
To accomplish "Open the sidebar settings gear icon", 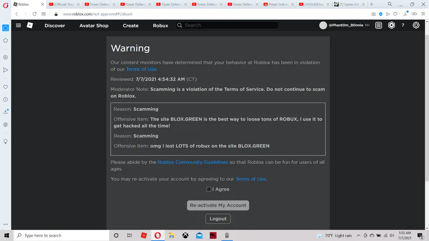I will pyautogui.click(x=5, y=125).
